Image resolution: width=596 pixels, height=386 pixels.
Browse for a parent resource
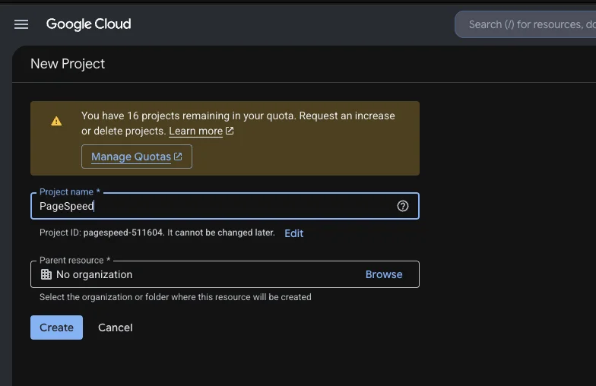click(x=384, y=274)
